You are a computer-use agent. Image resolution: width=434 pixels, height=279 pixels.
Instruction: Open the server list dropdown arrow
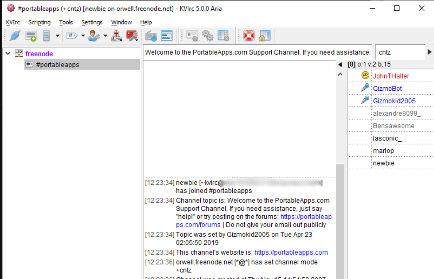pyautogui.click(x=58, y=35)
